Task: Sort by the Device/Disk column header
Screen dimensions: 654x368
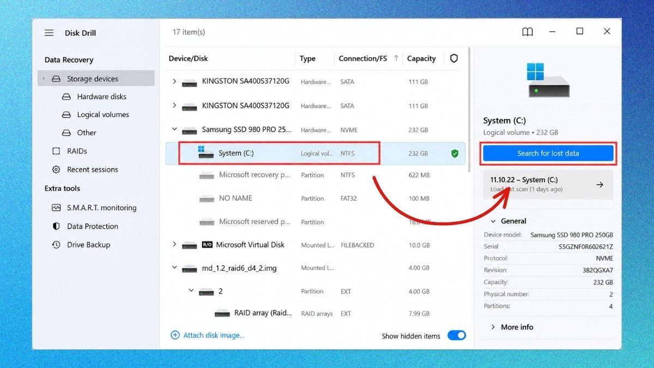Action: point(188,58)
